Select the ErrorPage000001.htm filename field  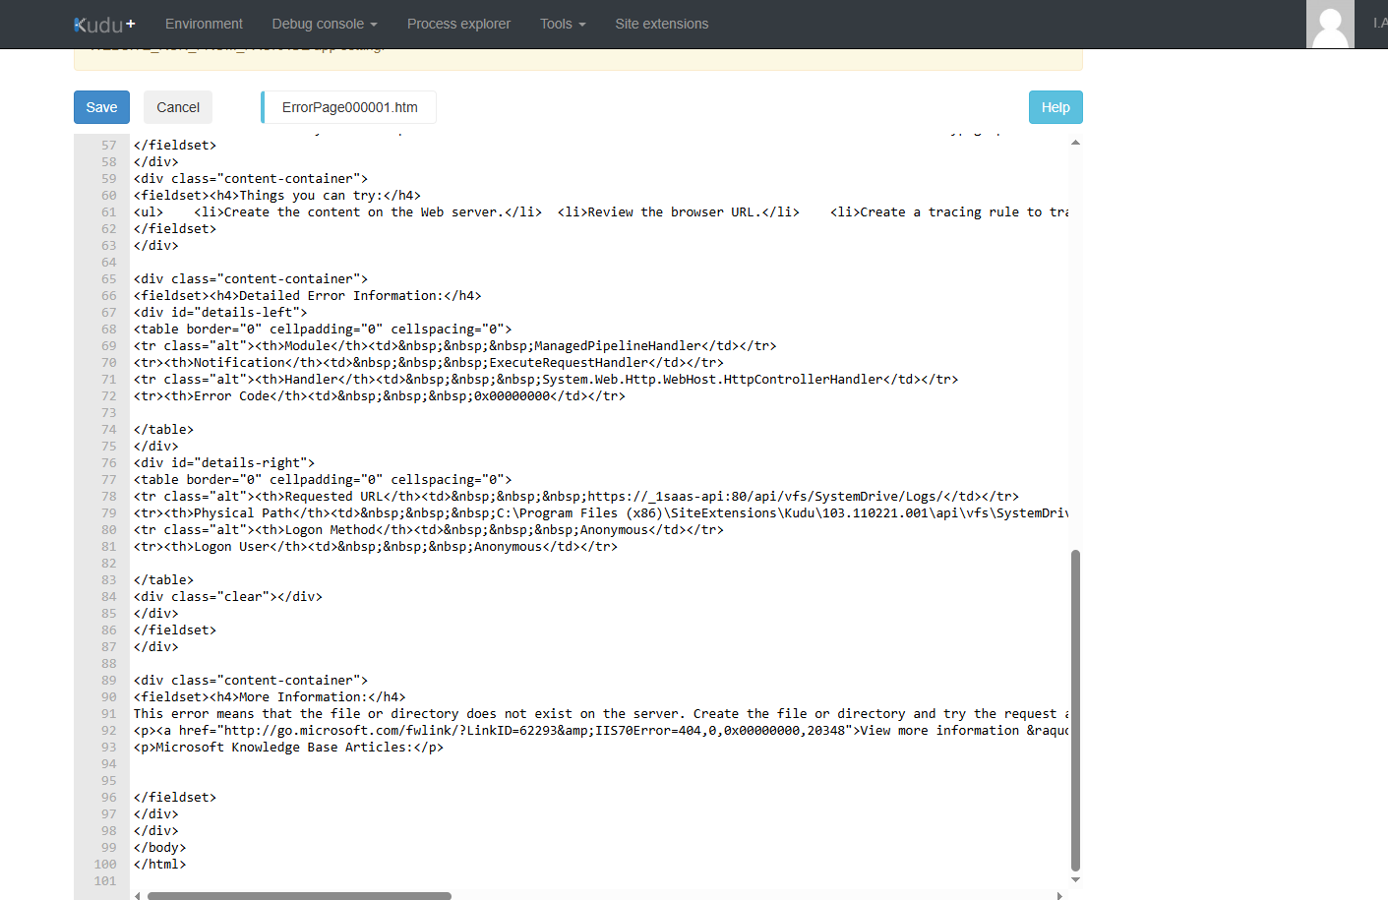[349, 107]
